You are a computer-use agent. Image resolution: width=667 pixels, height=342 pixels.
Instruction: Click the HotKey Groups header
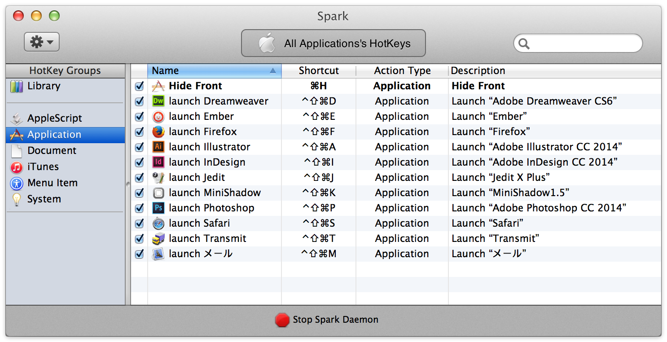(66, 71)
